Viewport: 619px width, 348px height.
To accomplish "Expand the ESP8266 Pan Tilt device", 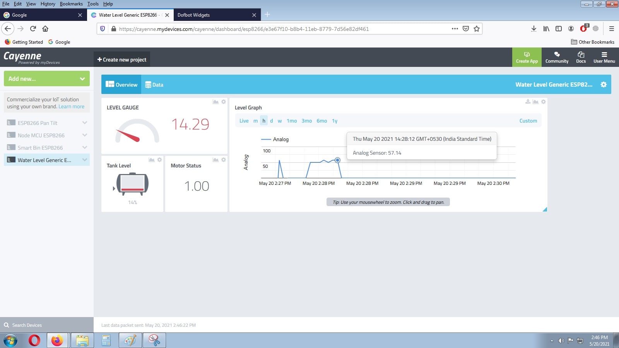I will pyautogui.click(x=85, y=123).
